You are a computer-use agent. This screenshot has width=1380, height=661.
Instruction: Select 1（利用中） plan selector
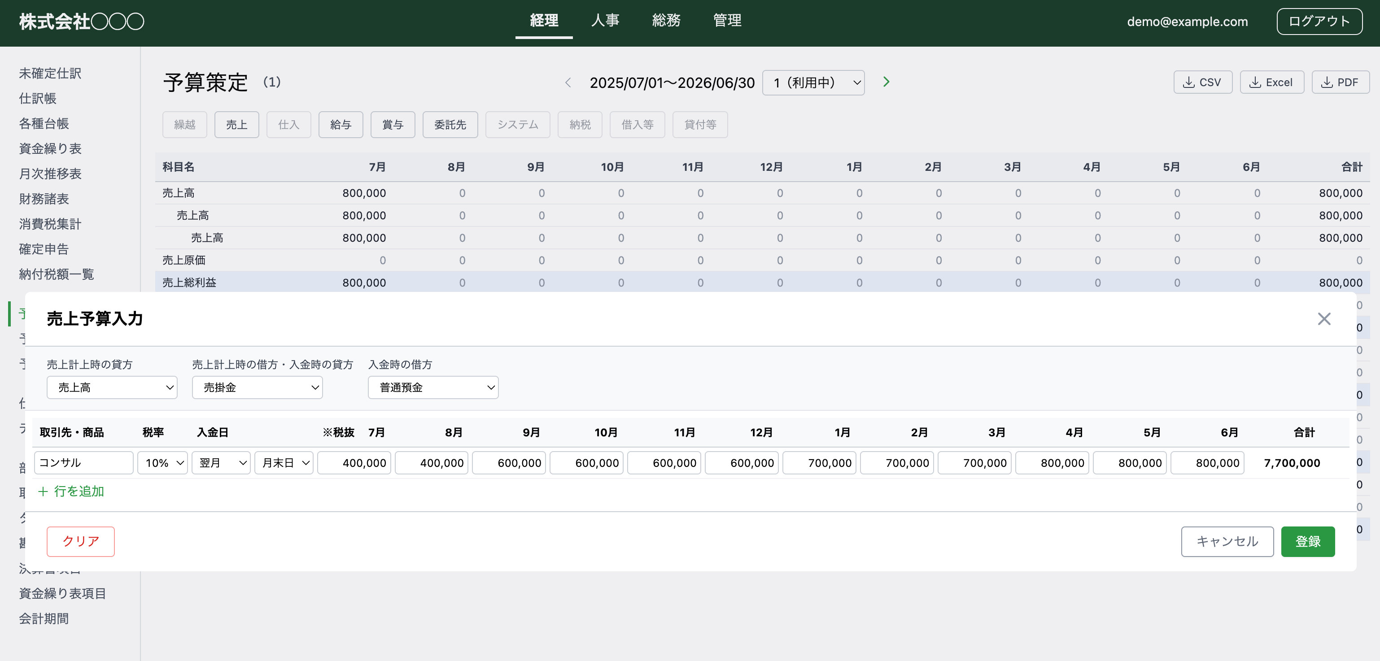[x=812, y=83]
